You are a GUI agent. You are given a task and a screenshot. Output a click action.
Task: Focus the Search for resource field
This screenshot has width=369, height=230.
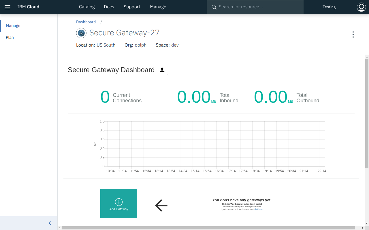[x=255, y=7]
